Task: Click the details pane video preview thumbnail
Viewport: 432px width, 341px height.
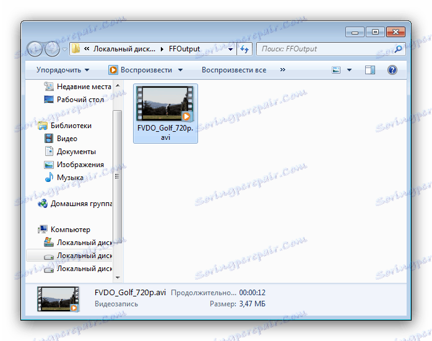Action: point(58,299)
